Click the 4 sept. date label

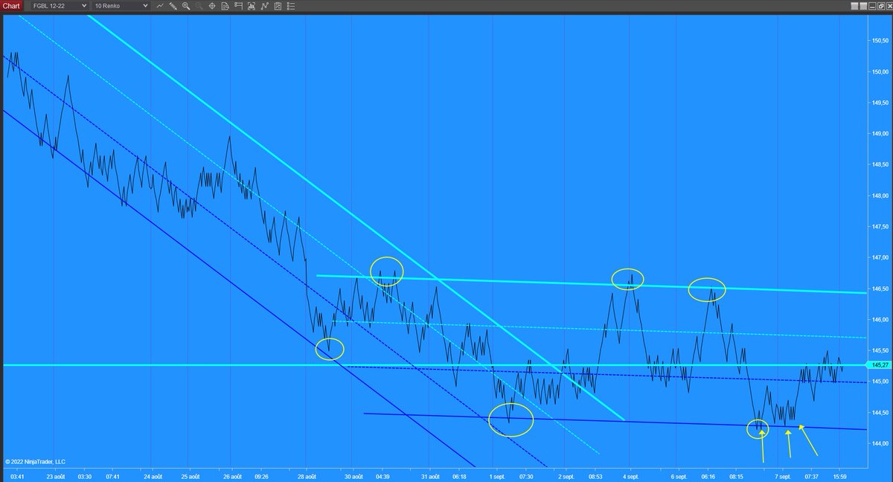tap(631, 476)
